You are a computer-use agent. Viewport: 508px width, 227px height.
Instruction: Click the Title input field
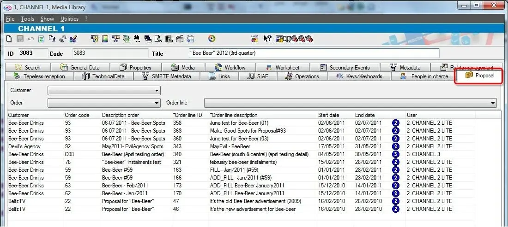click(314, 53)
